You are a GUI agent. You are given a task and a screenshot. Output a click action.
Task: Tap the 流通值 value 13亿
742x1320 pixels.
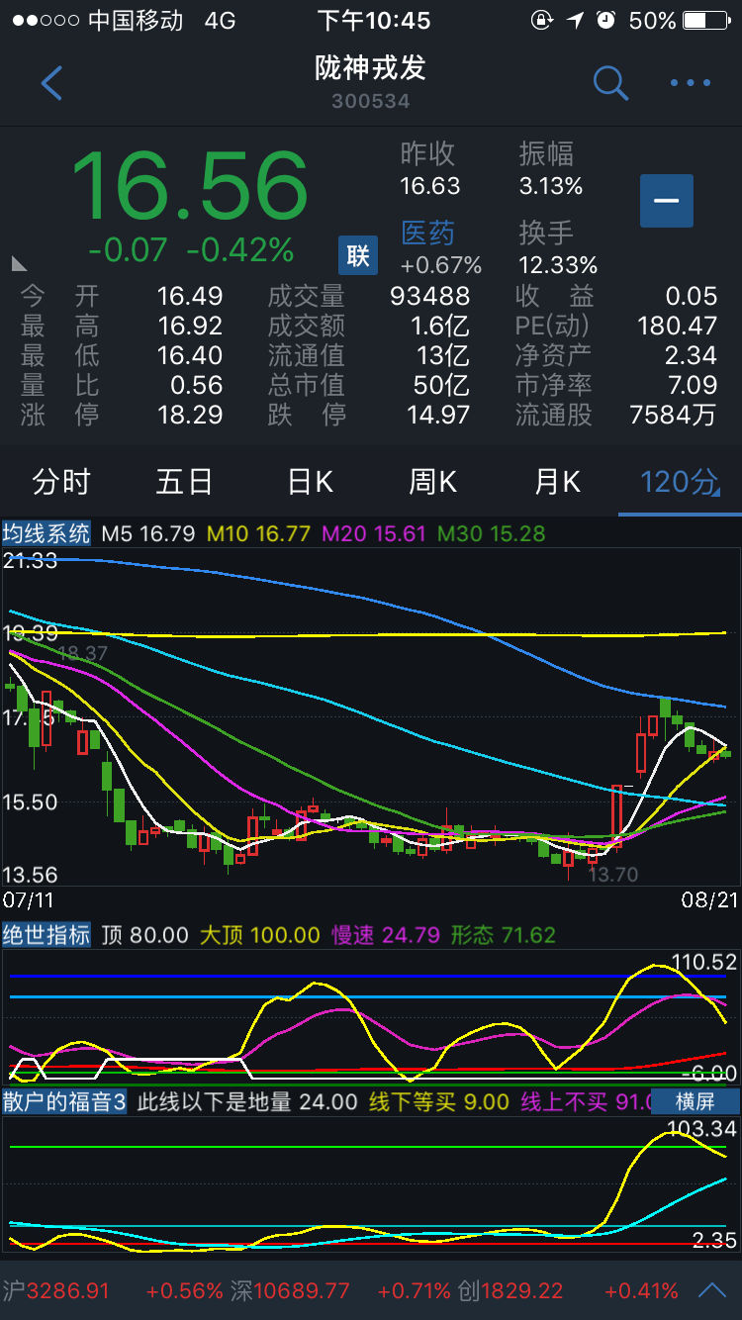tap(442, 355)
